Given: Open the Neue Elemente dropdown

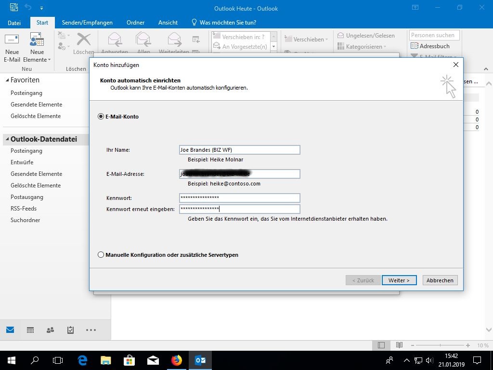Looking at the screenshot, I should click(x=37, y=47).
